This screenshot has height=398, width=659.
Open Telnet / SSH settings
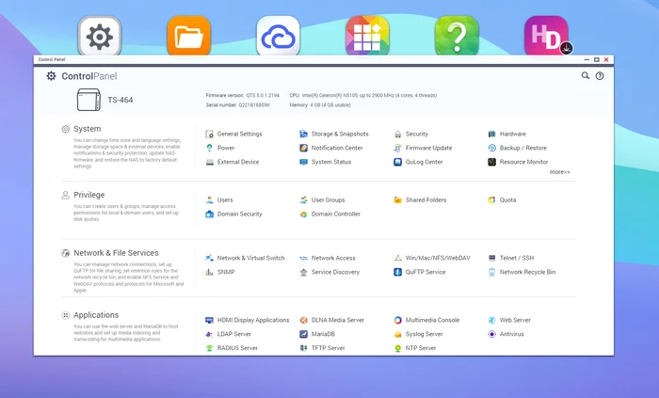pyautogui.click(x=510, y=258)
